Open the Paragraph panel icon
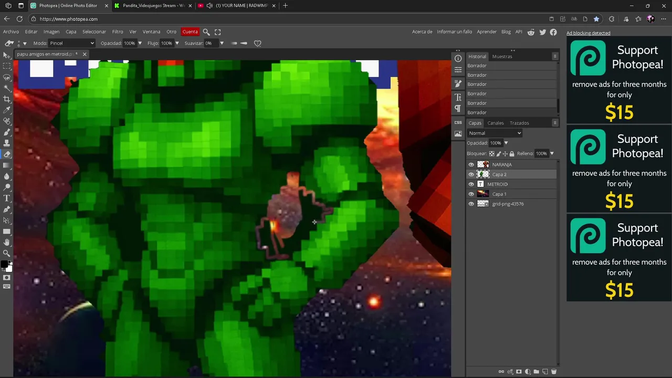672x378 pixels. pos(458,109)
